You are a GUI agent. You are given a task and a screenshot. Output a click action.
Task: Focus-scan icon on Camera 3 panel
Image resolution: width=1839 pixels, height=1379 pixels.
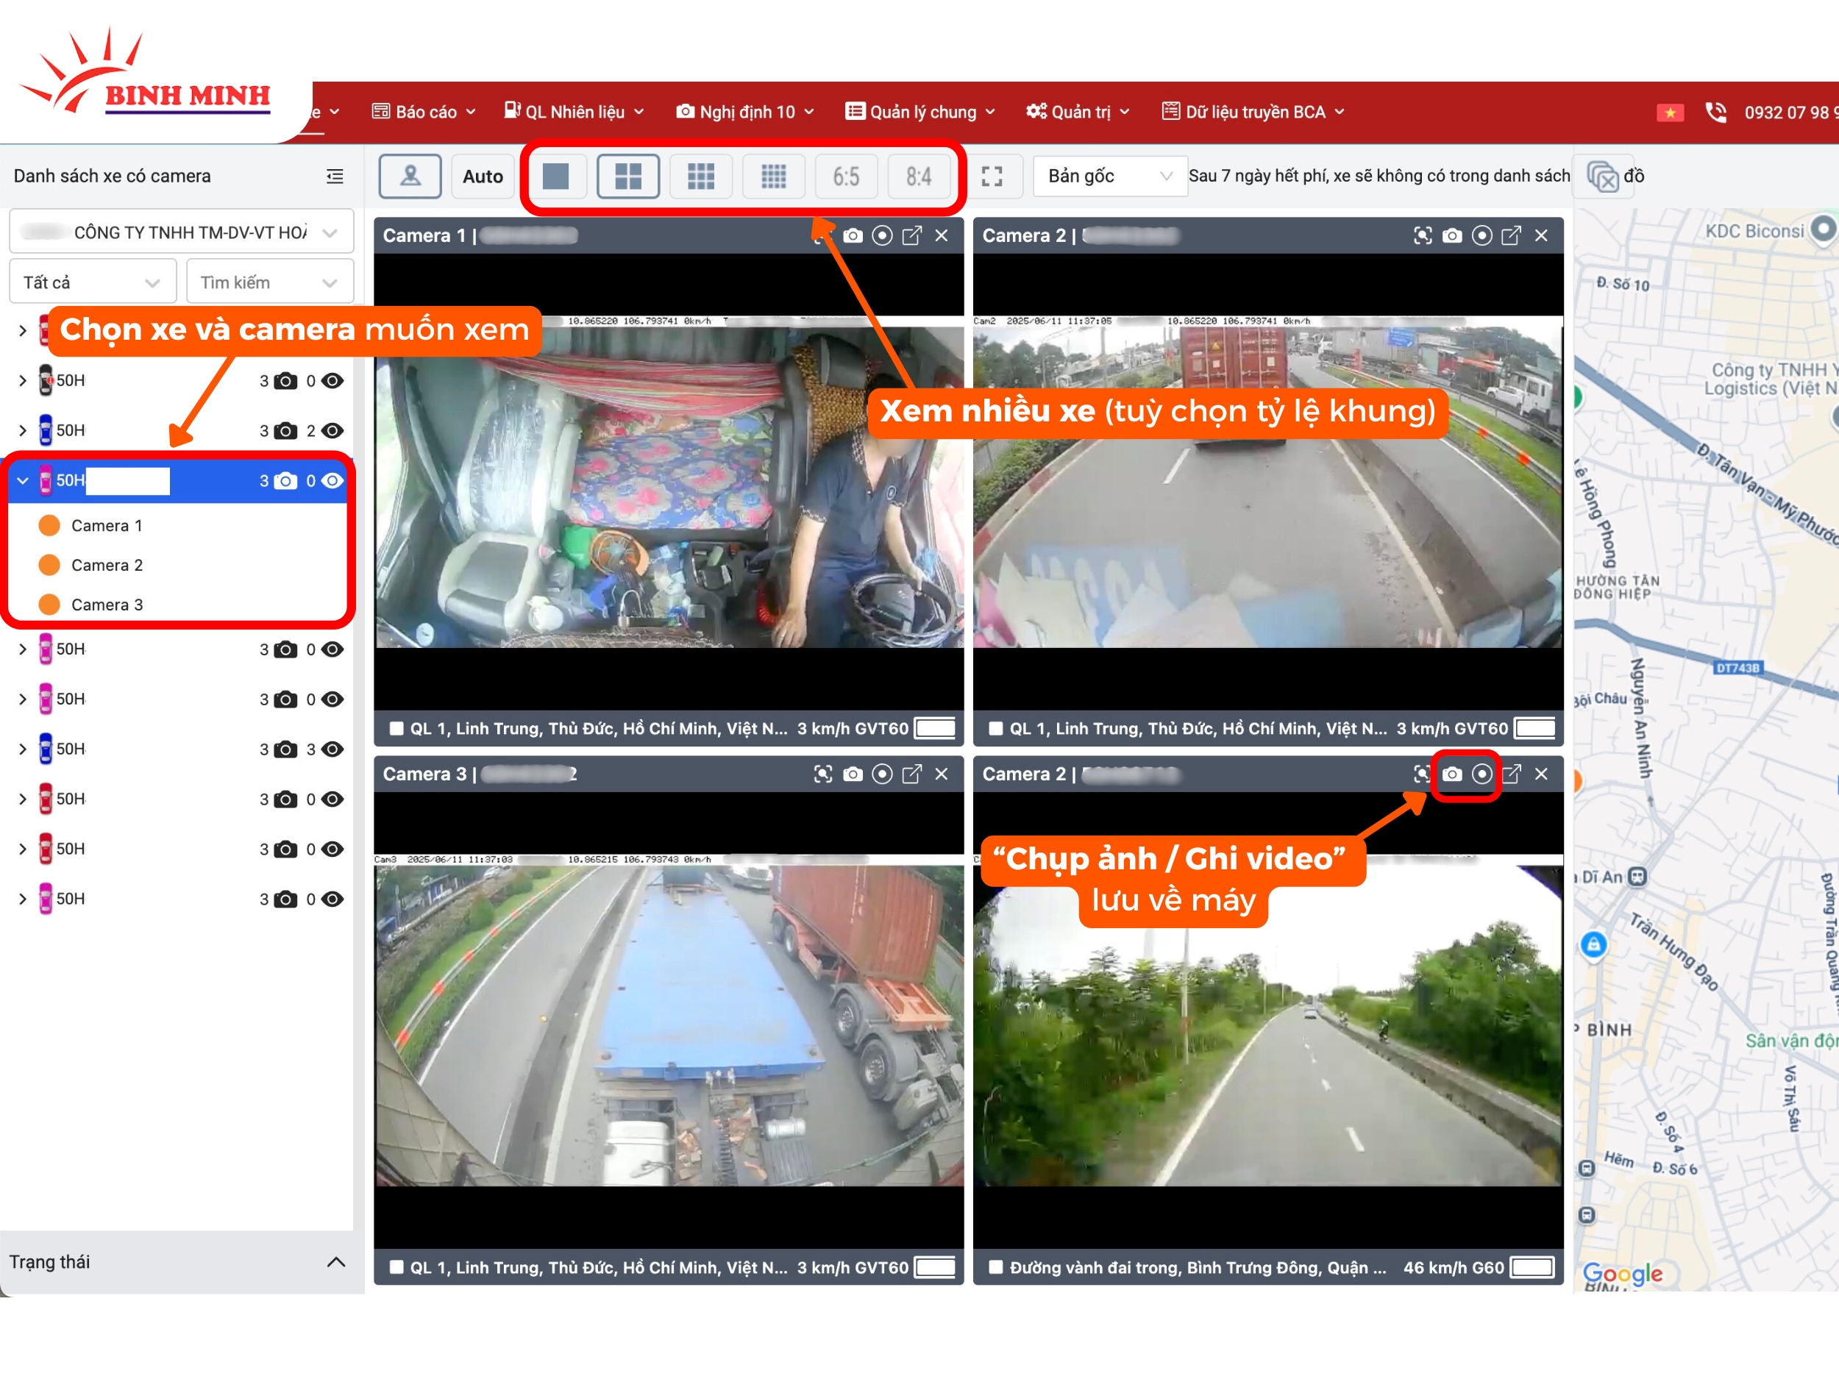pyautogui.click(x=823, y=774)
